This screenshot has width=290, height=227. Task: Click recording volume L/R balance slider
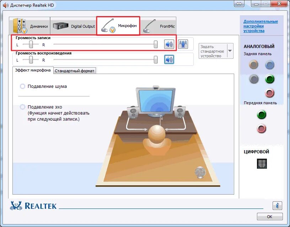[x=31, y=44]
